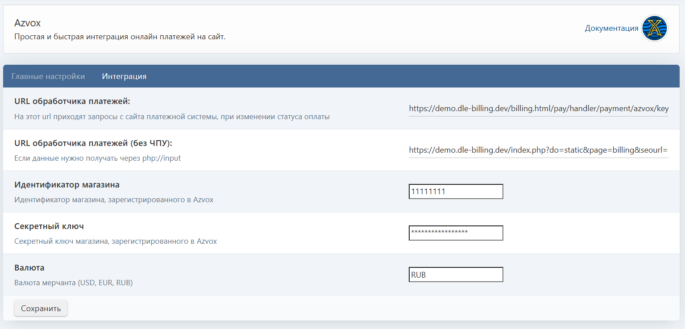Screen dimensions: 685x329
Task: Switch to the Главные настройки tab
Action: (x=48, y=76)
